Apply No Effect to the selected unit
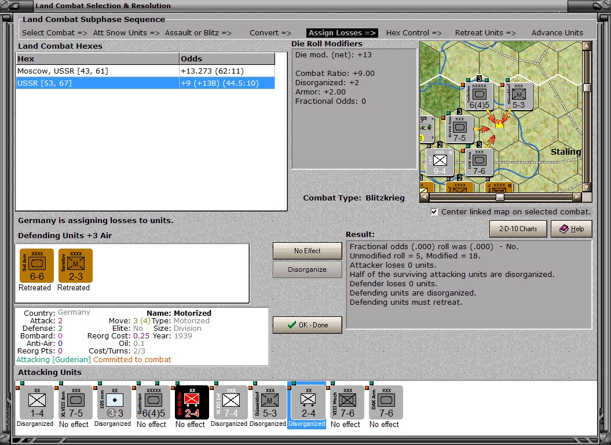This screenshot has height=445, width=611. [x=307, y=250]
